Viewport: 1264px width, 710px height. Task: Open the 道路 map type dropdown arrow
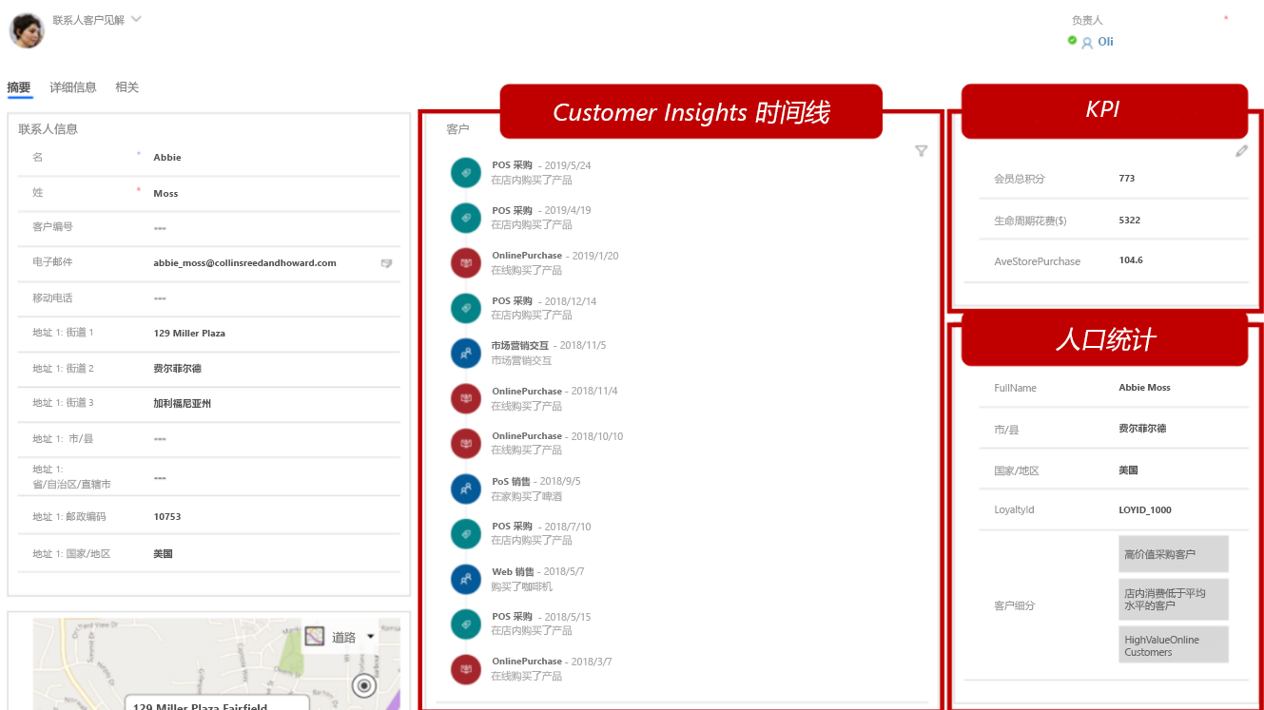pos(370,637)
